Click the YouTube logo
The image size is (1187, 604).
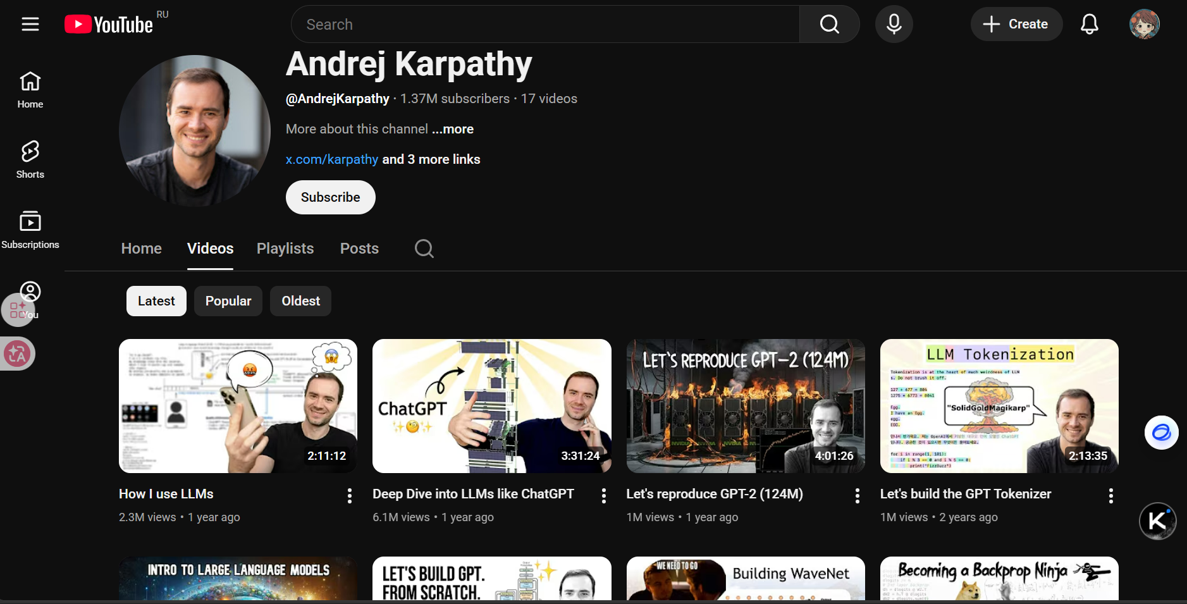point(109,25)
